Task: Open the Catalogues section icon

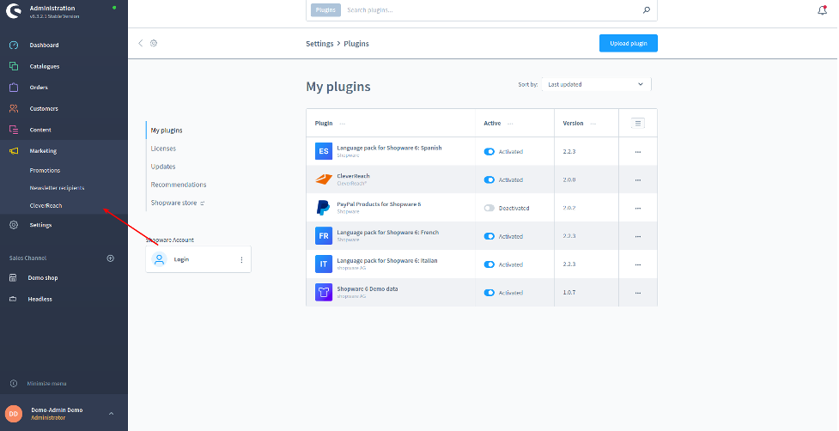Action: pyautogui.click(x=14, y=66)
